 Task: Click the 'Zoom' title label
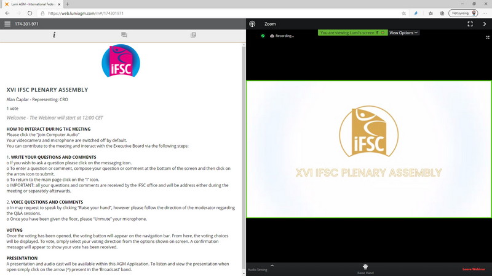pos(270,24)
